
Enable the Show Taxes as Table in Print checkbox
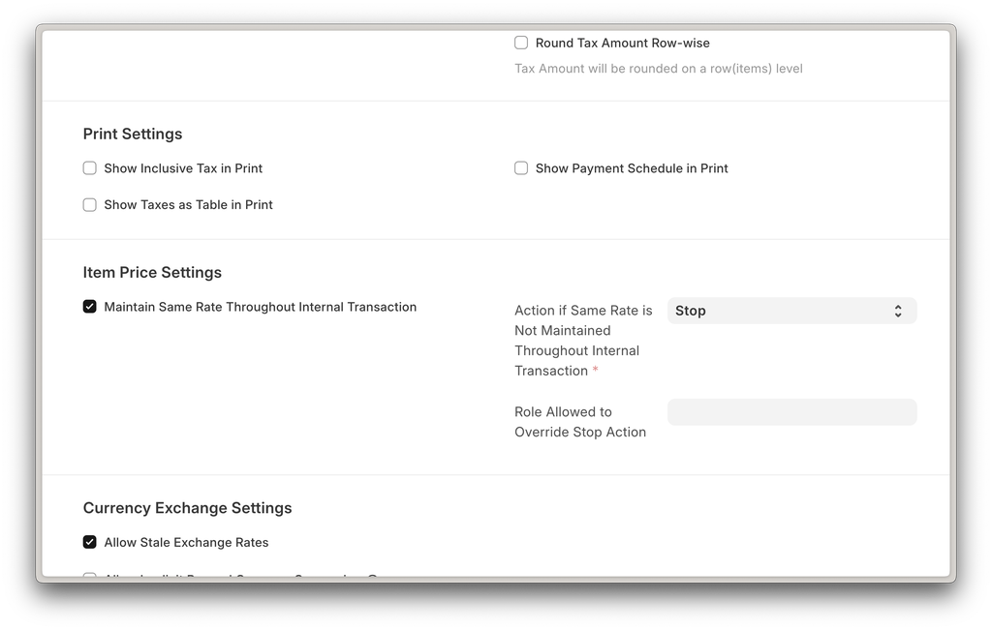tap(90, 205)
